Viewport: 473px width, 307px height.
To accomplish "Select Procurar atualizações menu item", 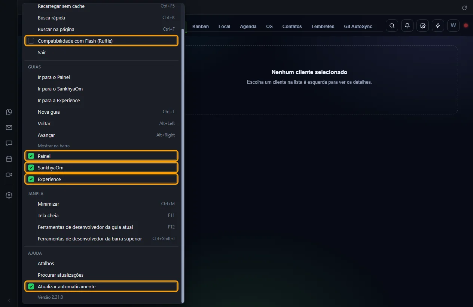I will tap(101, 275).
